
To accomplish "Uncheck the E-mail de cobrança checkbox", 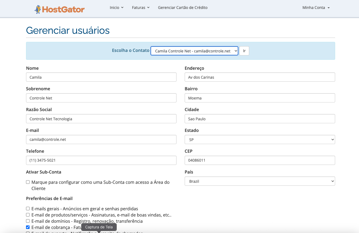I will coord(28,227).
